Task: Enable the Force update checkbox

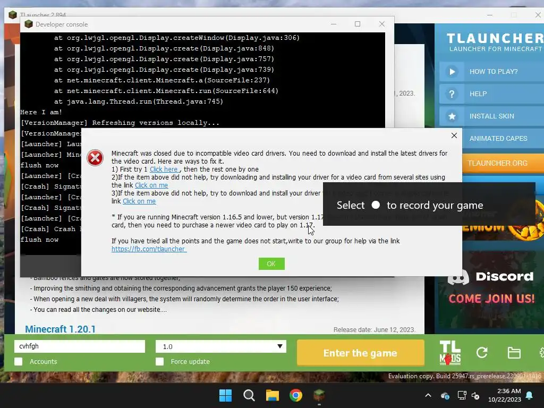Action: coord(159,361)
